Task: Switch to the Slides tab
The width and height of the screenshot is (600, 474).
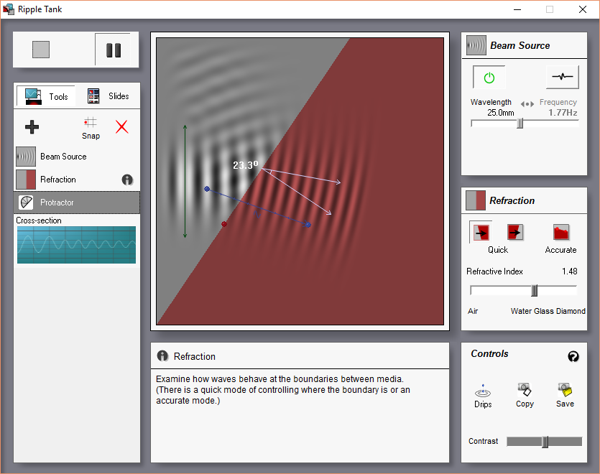Action: tap(109, 96)
